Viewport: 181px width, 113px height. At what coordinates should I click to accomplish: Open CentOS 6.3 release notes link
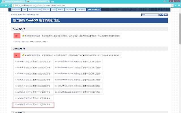click(24, 80)
